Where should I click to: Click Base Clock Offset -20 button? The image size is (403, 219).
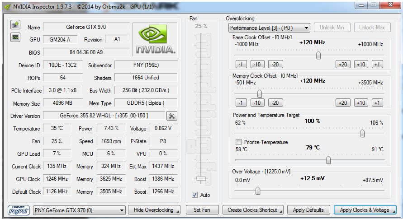pos(275,65)
